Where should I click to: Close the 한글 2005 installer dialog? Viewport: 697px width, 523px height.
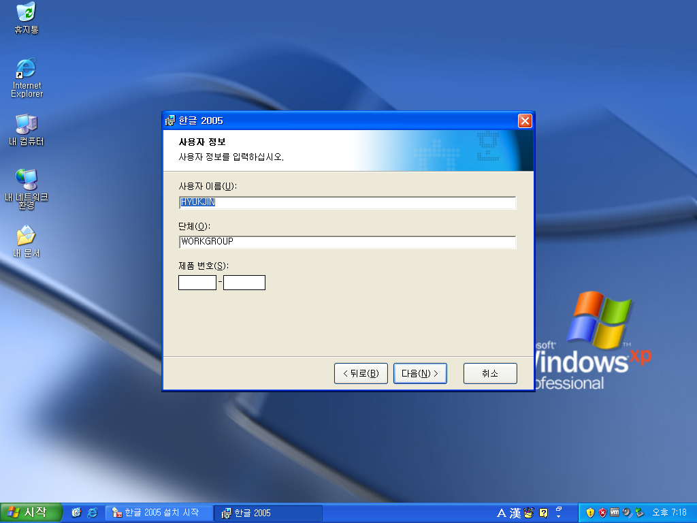tap(525, 121)
